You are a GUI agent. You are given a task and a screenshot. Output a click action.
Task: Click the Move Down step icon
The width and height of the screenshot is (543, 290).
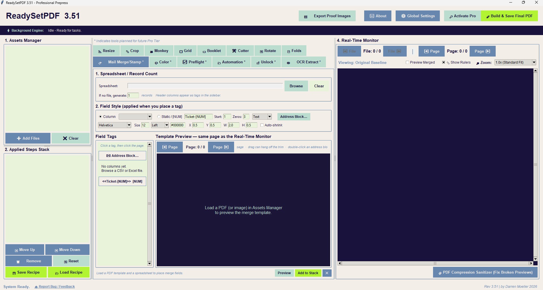[x=56, y=250]
